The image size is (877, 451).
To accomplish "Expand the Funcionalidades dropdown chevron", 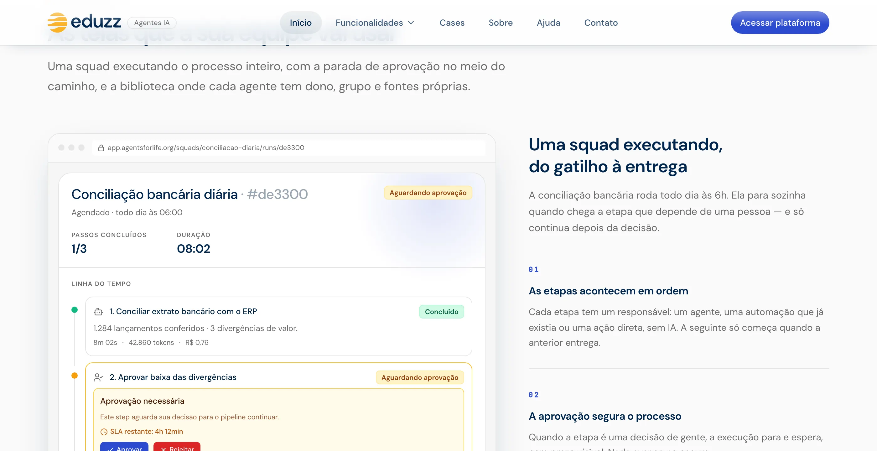I will (411, 23).
